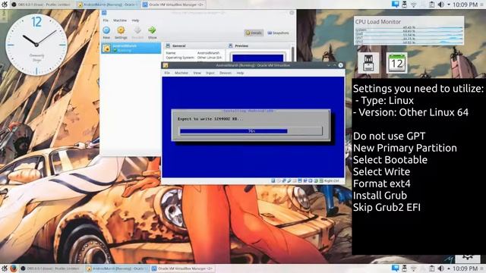The height and width of the screenshot is (273, 486).
Task: Open Machine menu in the running AndroidMarsh VM window
Action: coord(181,73)
